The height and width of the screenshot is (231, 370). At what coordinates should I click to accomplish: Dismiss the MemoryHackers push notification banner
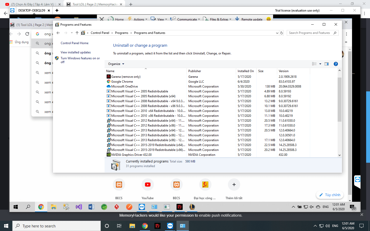362,215
